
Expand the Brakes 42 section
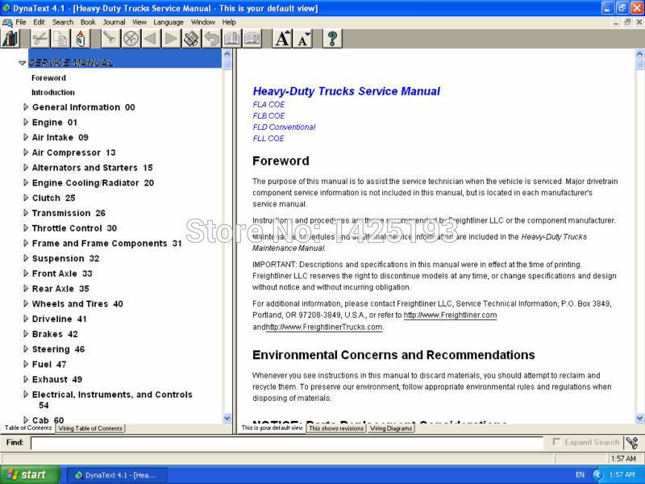26,334
